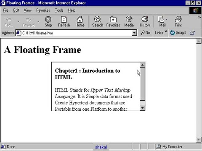Open the Mail options dropdown arrow
The width and height of the screenshot is (202, 151).
tap(166, 19)
